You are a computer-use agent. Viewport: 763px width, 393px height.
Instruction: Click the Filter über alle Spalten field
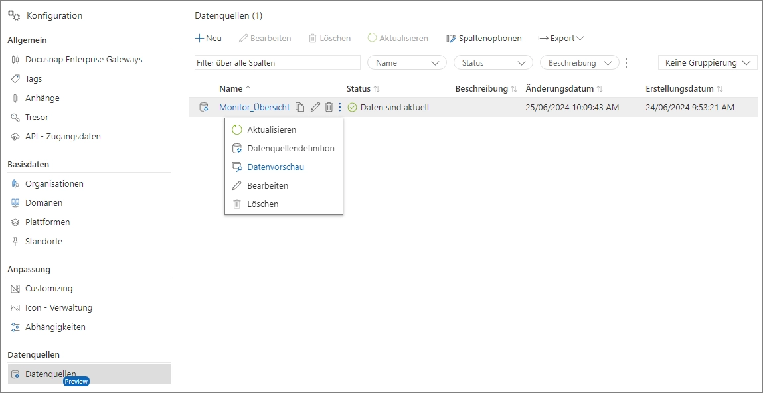pyautogui.click(x=277, y=62)
